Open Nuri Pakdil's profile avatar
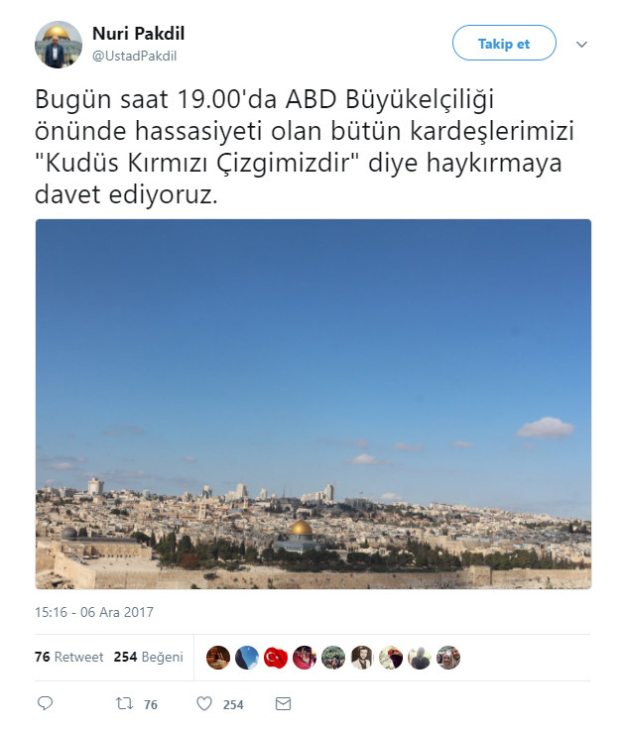 point(59,45)
